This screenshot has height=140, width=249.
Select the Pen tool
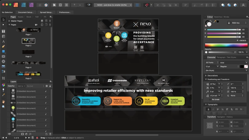(x=3, y=46)
